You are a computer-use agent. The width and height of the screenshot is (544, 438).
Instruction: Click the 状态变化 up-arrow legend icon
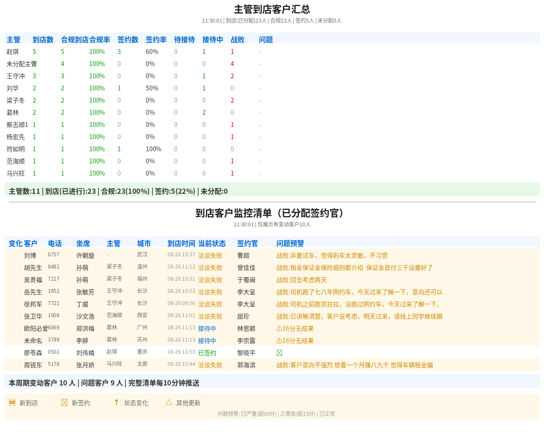[117, 402]
